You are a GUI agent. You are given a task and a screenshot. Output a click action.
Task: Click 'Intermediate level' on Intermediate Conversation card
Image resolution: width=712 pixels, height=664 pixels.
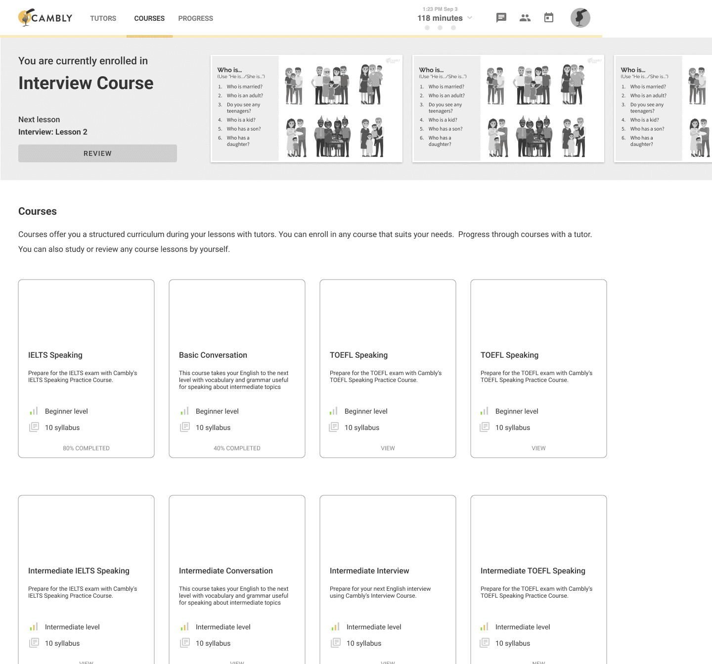(223, 627)
